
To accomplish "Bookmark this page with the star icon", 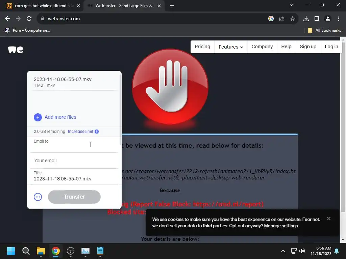I will click(x=293, y=19).
